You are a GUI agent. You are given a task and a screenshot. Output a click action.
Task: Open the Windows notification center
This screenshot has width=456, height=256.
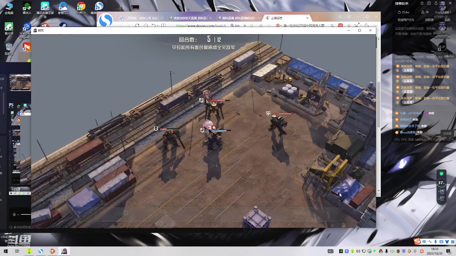click(448, 251)
